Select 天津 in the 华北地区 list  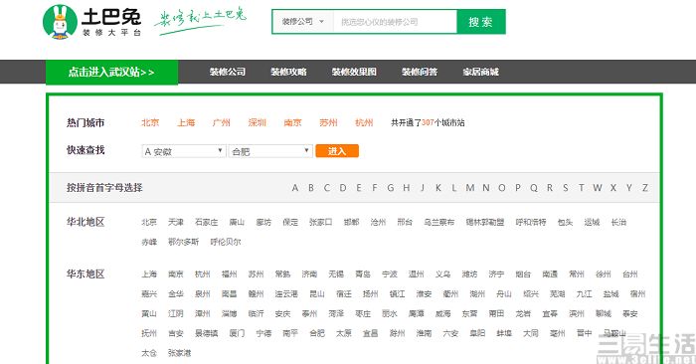point(176,222)
